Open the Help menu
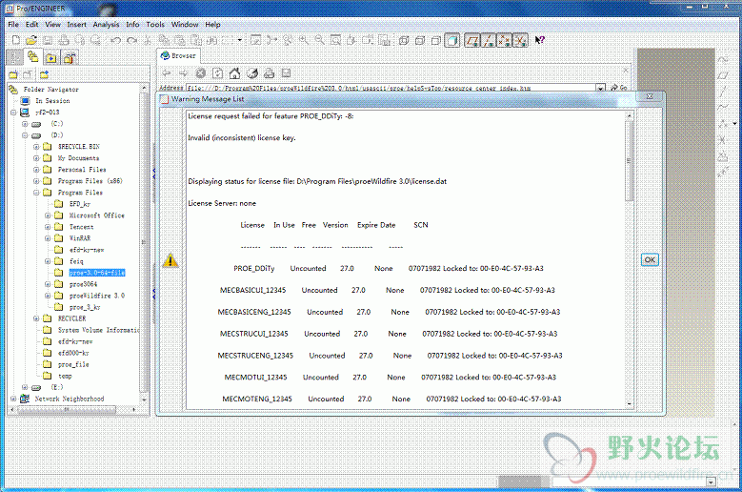This screenshot has height=492, width=742. (212, 25)
